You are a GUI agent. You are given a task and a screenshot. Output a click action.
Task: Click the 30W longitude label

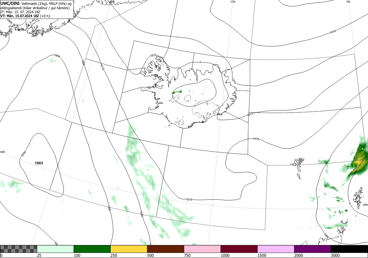pos(112,1)
